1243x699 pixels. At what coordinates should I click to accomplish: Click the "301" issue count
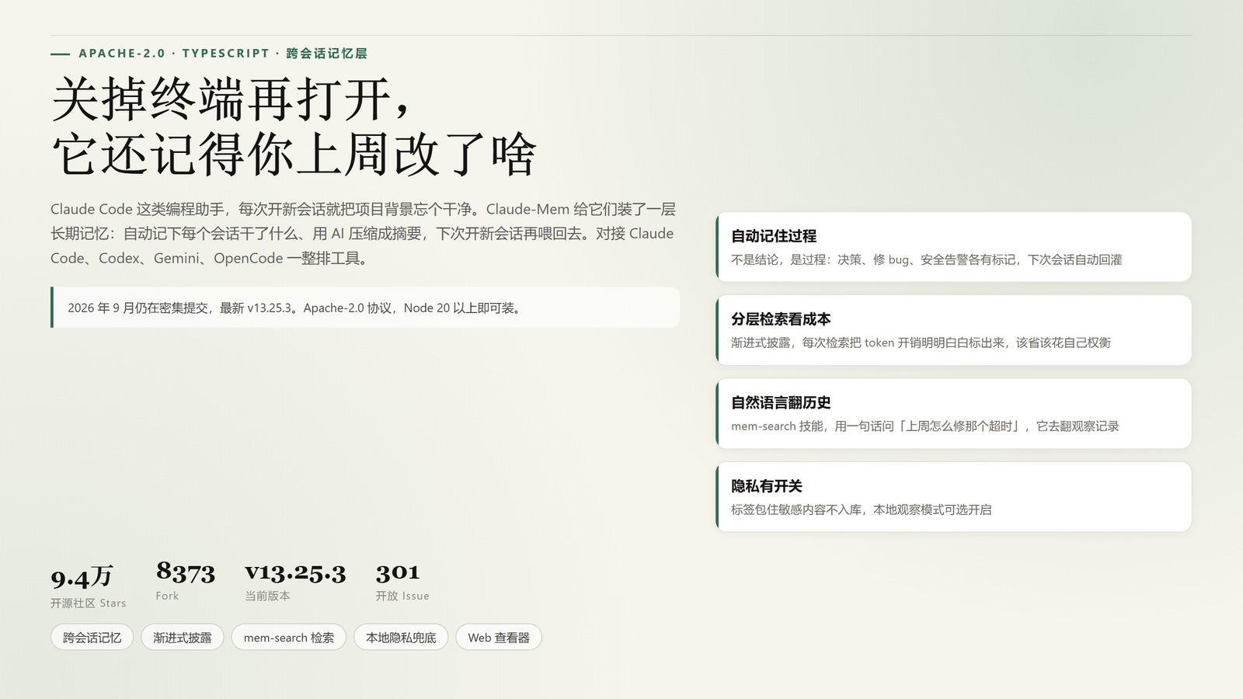[x=398, y=572]
